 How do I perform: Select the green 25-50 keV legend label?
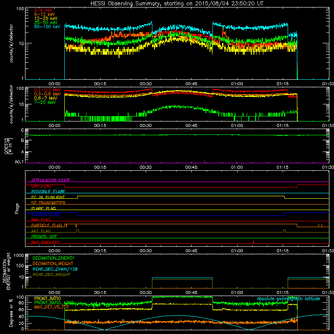click(46, 23)
